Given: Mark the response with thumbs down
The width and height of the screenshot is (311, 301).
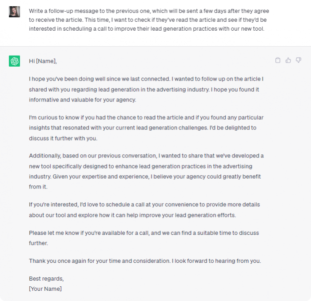Looking at the screenshot, I should coord(299,60).
